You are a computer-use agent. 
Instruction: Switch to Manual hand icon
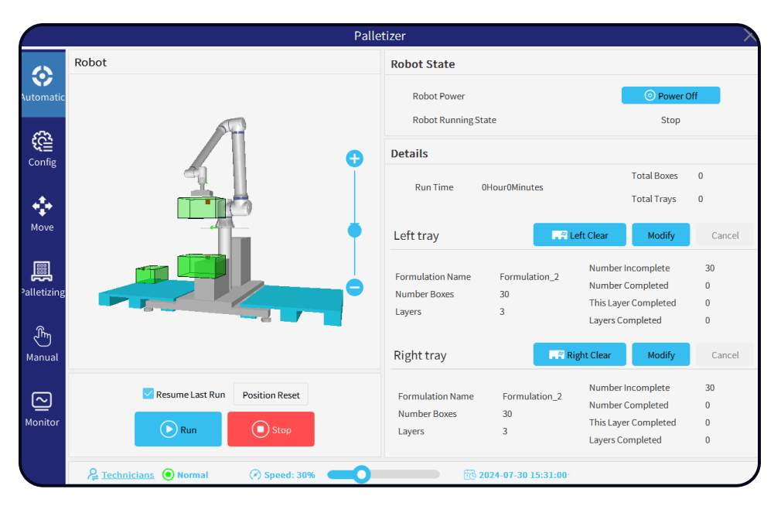pyautogui.click(x=43, y=337)
